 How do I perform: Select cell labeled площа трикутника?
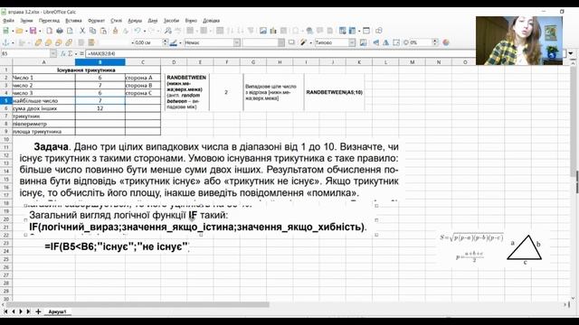pyautogui.click(x=43, y=132)
